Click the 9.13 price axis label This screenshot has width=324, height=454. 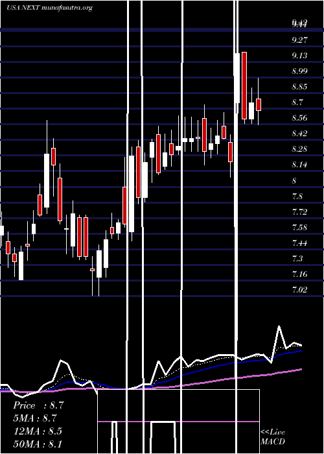coord(299,56)
